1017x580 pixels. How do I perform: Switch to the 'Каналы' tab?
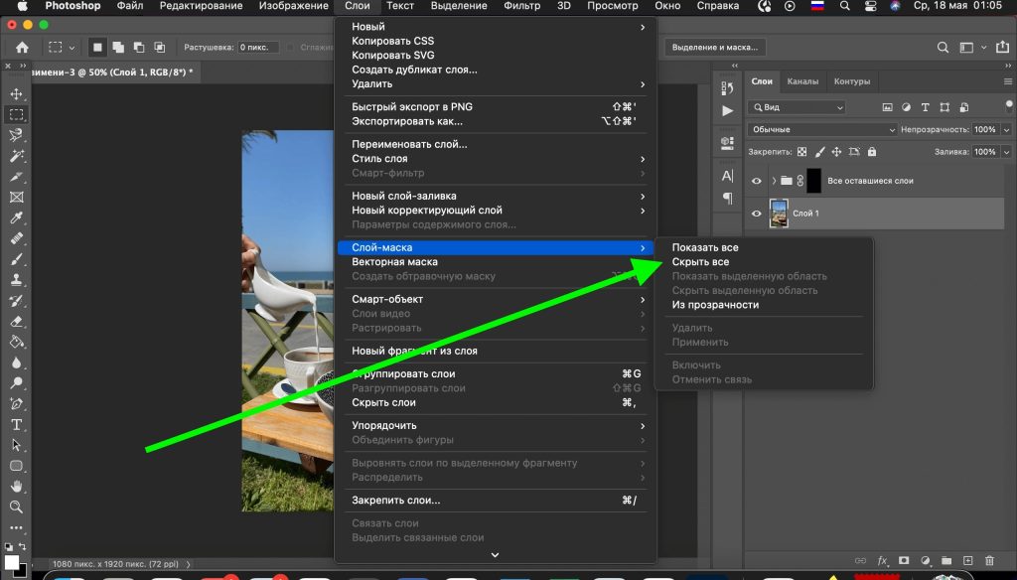[x=802, y=81]
